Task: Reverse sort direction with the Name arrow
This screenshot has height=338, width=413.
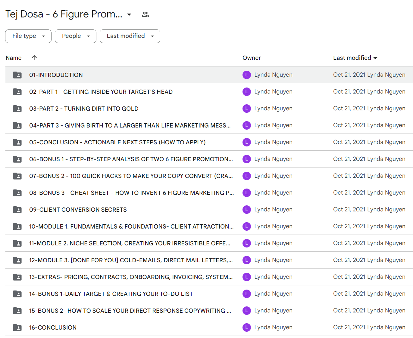Action: 34,57
